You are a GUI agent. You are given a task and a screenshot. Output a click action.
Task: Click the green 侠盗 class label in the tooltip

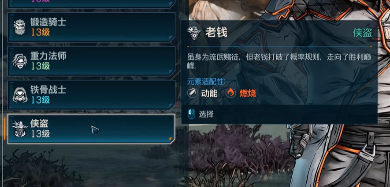coord(362,32)
